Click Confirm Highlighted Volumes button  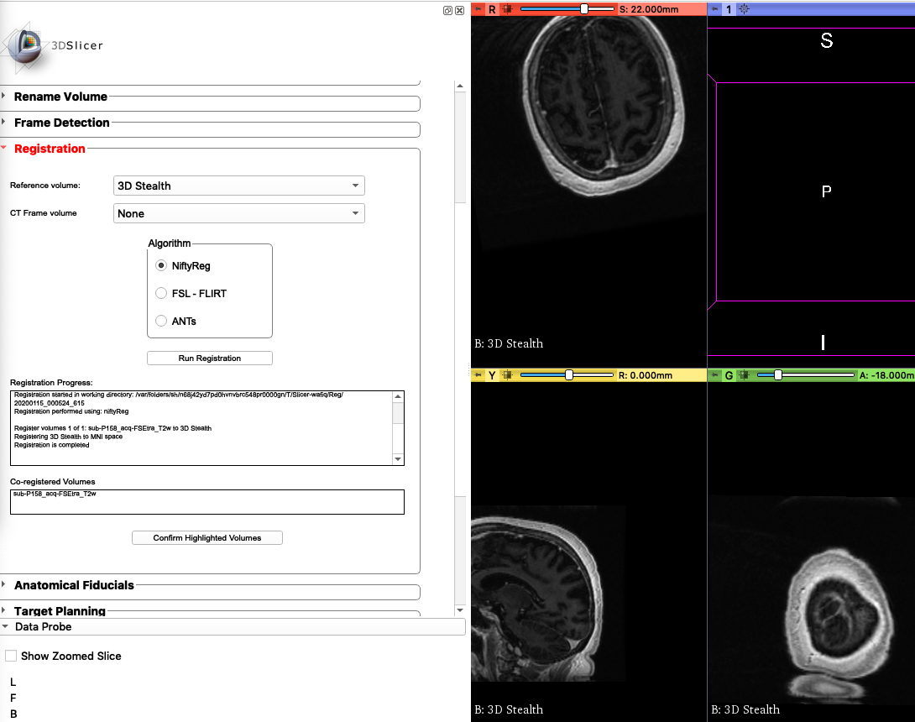pos(207,537)
